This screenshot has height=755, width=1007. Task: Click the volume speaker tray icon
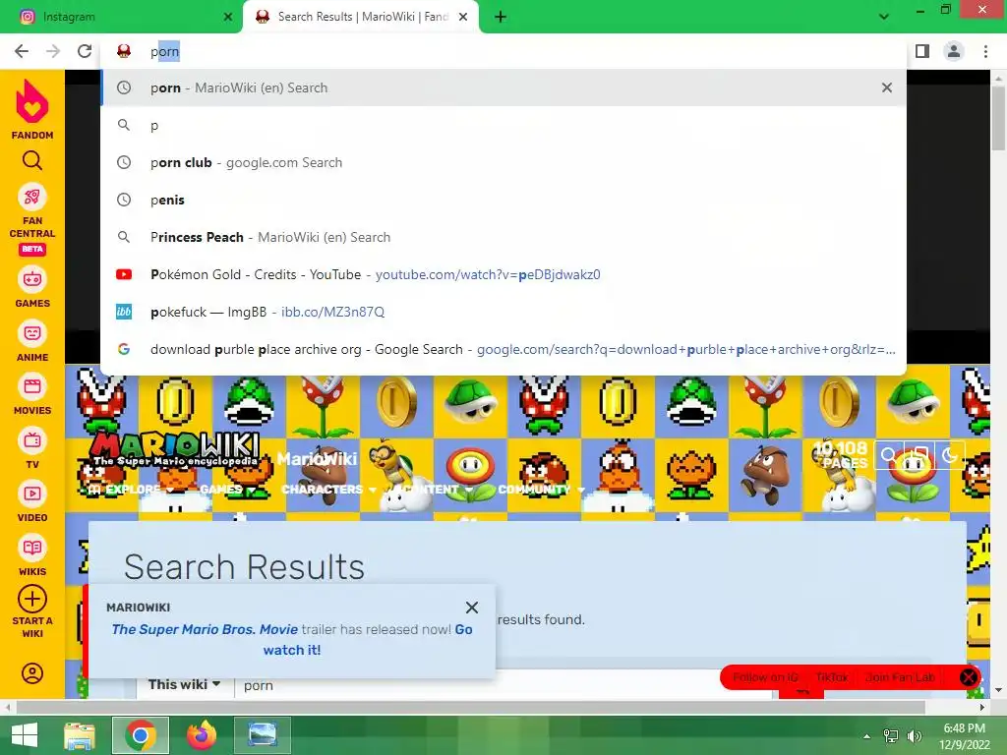(914, 736)
